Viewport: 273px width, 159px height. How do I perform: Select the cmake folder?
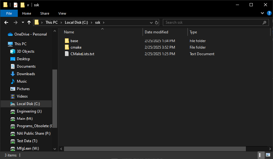point(76,47)
